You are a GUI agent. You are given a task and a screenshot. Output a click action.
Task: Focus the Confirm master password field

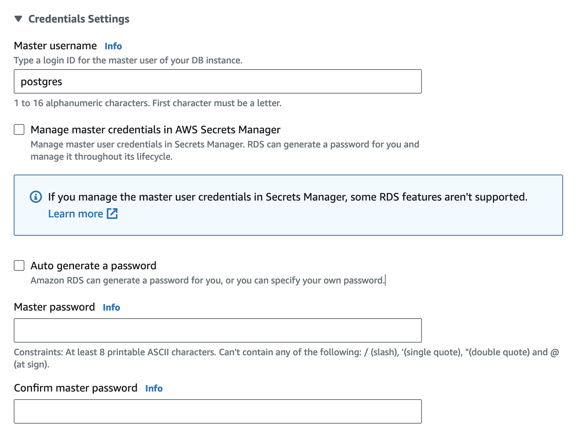pyautogui.click(x=217, y=411)
